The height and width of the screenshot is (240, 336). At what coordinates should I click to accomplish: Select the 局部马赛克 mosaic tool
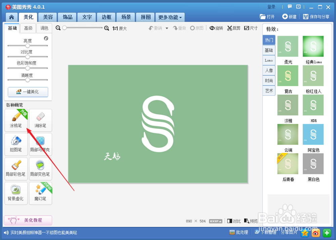tap(40, 144)
